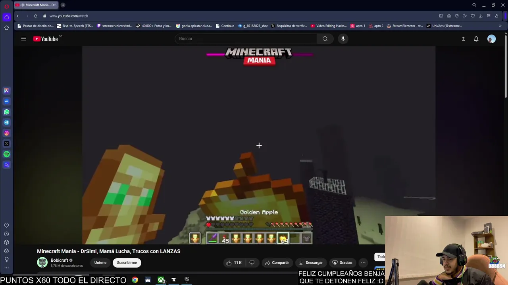The image size is (508, 285).
Task: Open X (Twitter) in the sidebar
Action: [6, 144]
